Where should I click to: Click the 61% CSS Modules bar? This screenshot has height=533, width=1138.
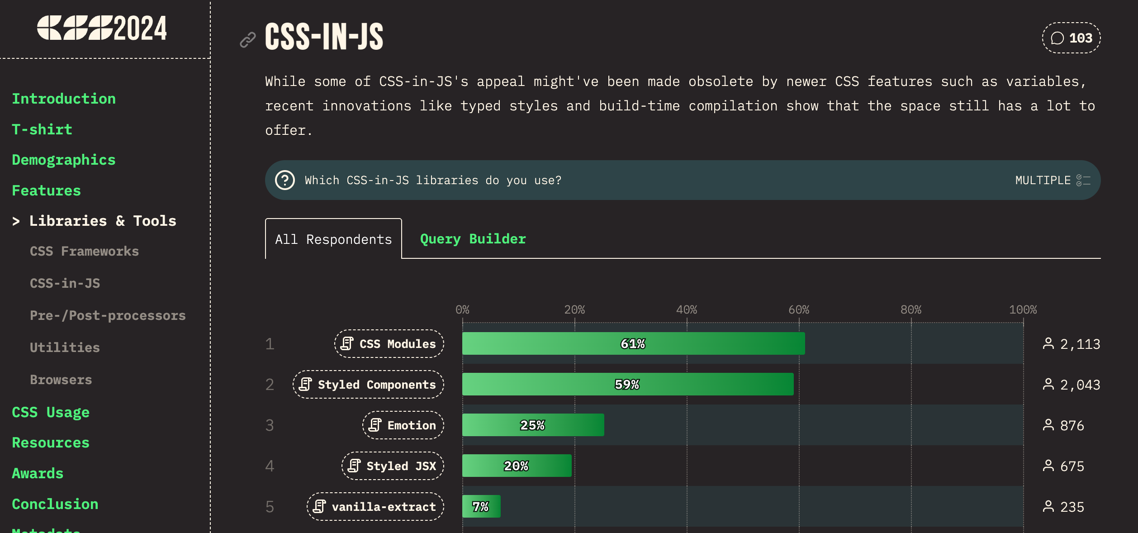pos(633,343)
